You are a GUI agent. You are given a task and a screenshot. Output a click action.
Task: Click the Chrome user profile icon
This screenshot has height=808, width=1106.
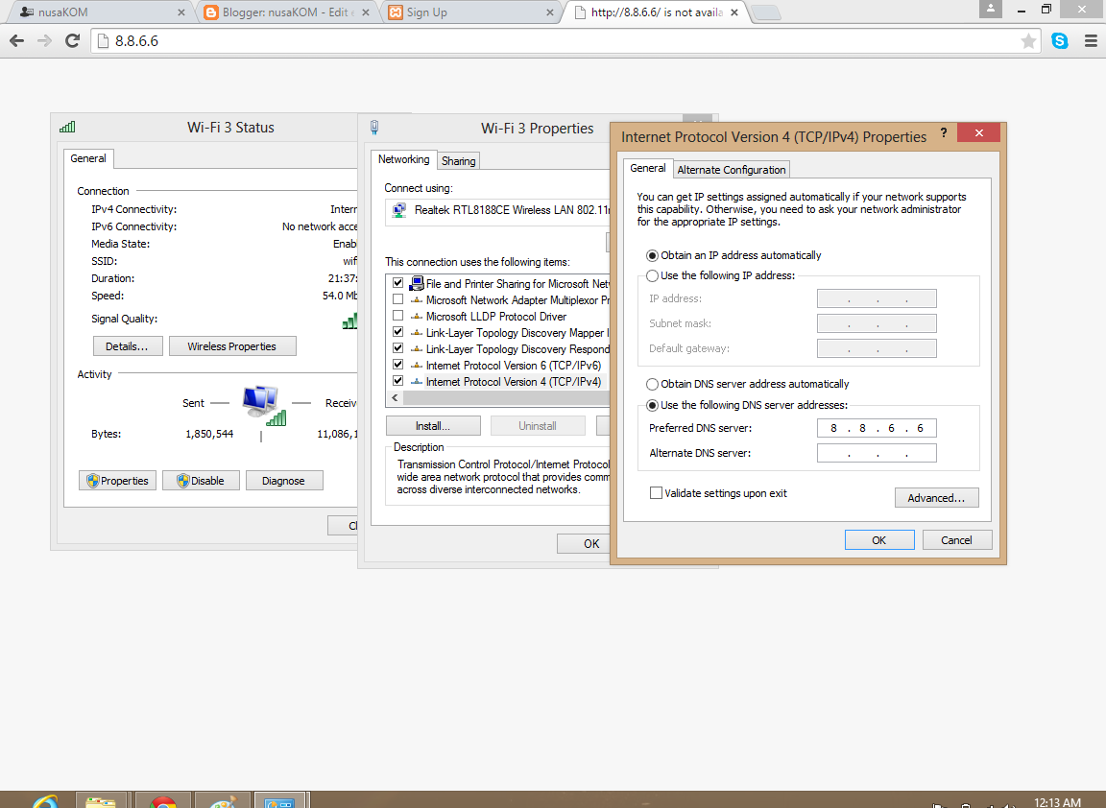(x=991, y=9)
